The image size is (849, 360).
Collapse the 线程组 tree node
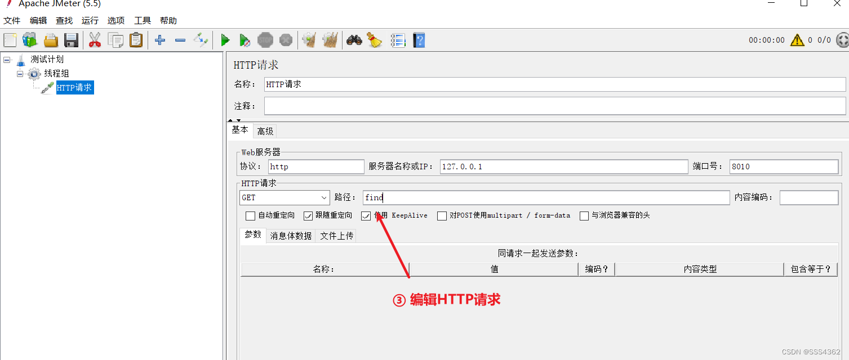pos(20,74)
